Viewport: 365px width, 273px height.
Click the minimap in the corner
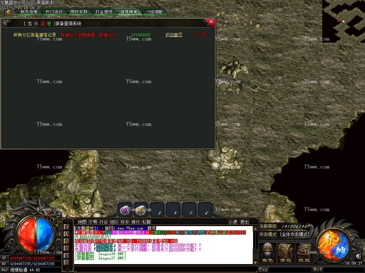[x=344, y=21]
